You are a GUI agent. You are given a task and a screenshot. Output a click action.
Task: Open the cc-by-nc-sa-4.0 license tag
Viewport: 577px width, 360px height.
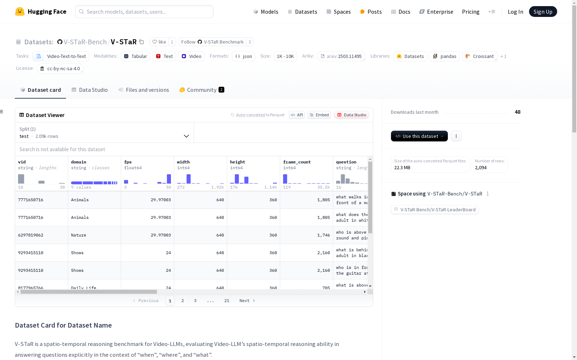60,68
